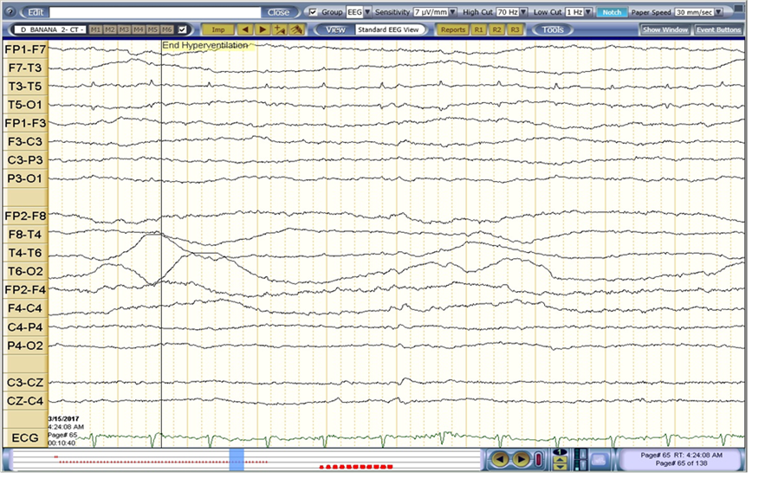Screen dimensions: 778x498
Task: Go to previous page with left playback arrow
Action: pyautogui.click(x=500, y=460)
